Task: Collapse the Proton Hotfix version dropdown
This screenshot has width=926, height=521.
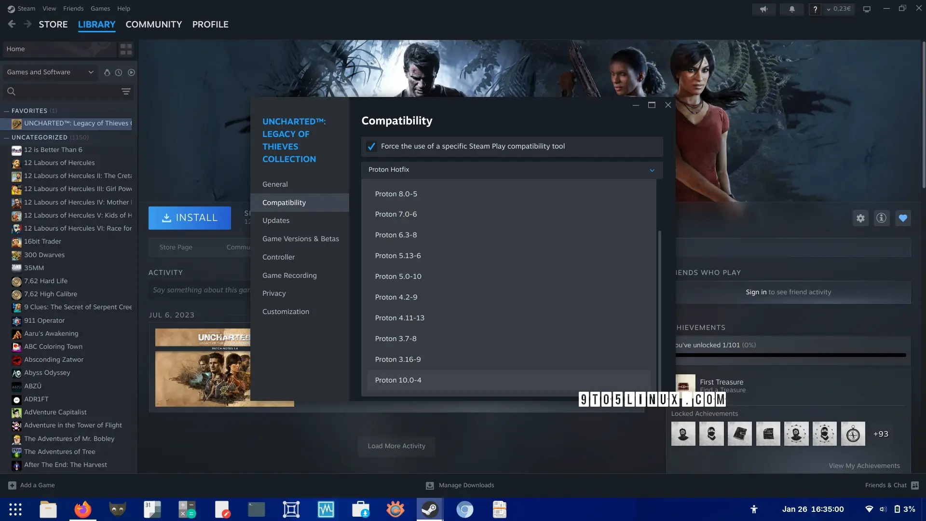Action: [x=652, y=170]
